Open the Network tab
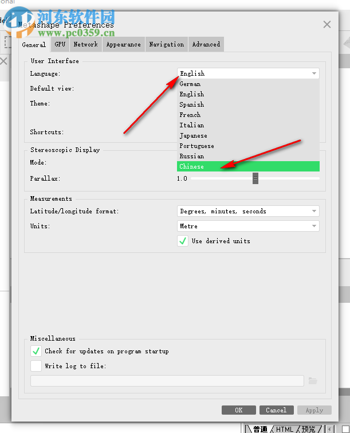The image size is (350, 433). [85, 44]
